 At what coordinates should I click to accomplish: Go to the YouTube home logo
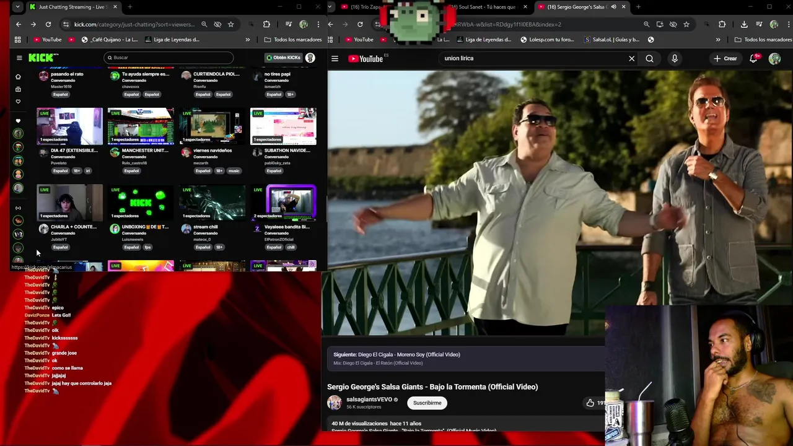[366, 59]
